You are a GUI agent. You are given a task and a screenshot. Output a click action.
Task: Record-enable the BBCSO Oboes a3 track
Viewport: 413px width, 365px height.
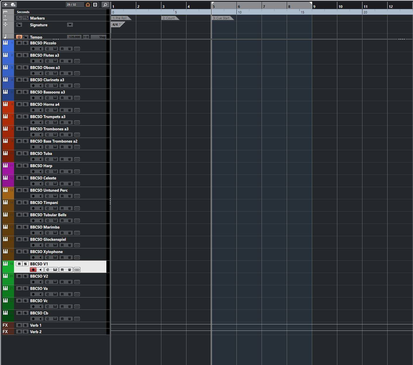(33, 73)
